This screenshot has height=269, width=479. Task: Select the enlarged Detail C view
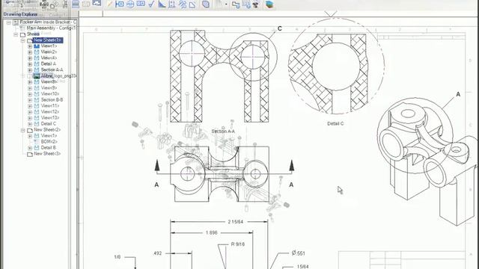[x=336, y=67]
